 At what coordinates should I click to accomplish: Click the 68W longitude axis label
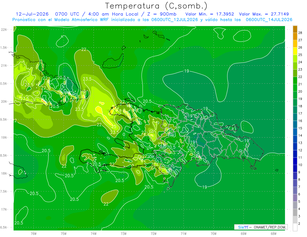coord(273,234)
